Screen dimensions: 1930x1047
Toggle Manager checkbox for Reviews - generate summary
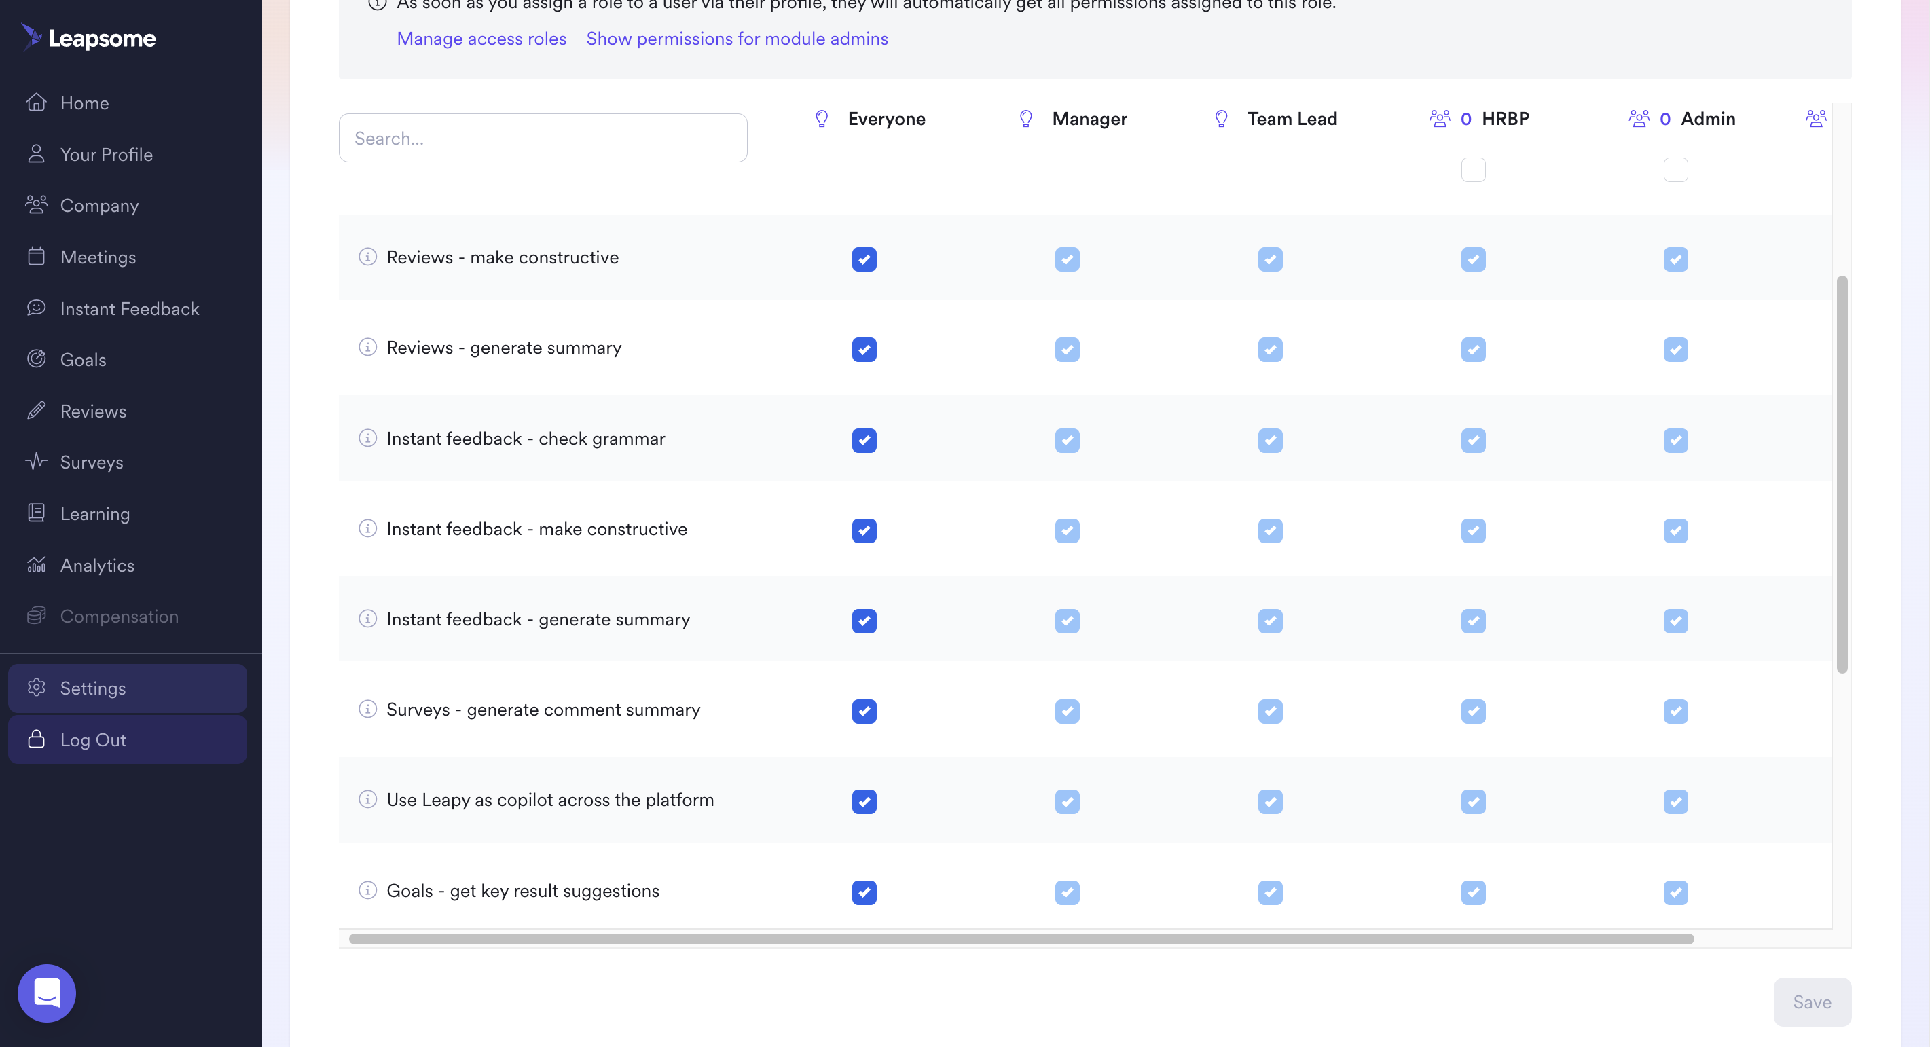click(1067, 350)
